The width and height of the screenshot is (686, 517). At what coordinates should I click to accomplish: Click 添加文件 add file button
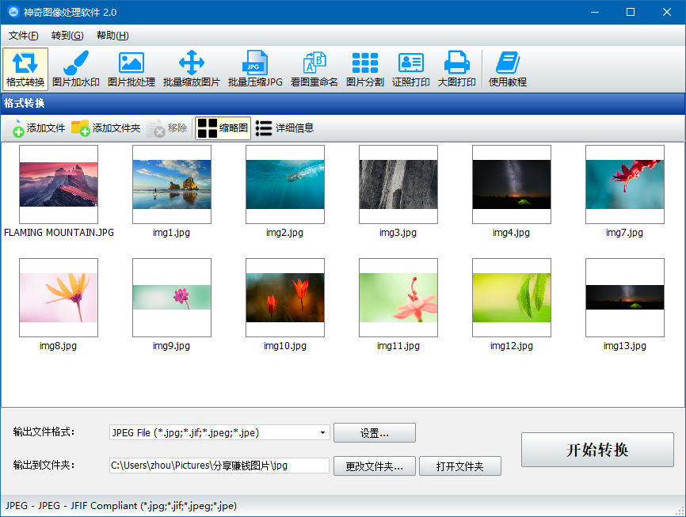pyautogui.click(x=39, y=128)
